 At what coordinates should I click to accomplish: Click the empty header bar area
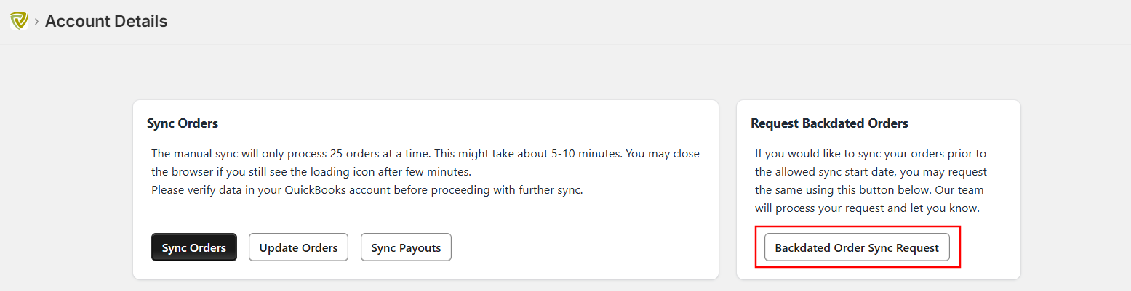pyautogui.click(x=582, y=22)
